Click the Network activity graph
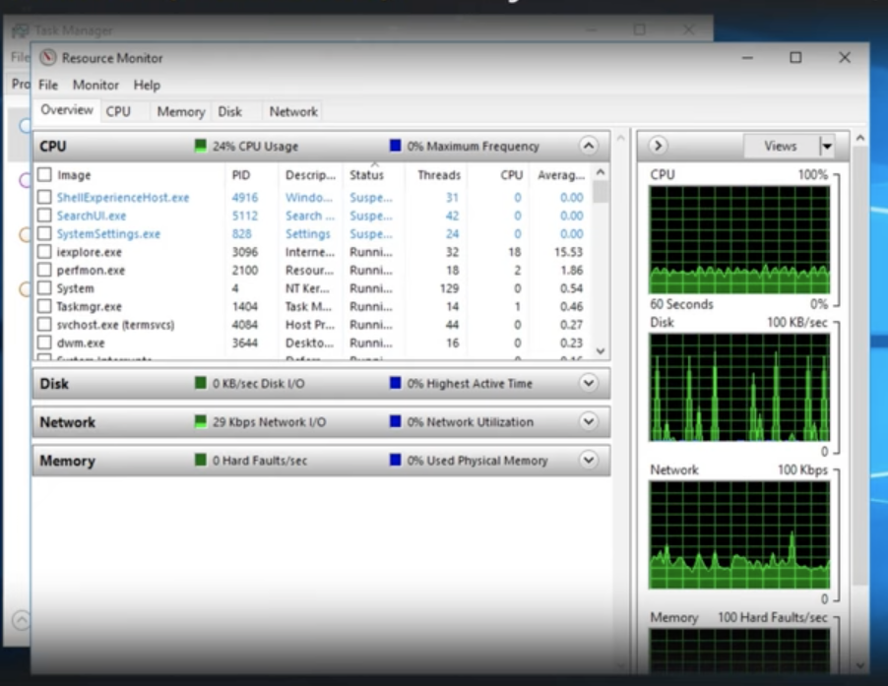888x686 pixels. [739, 534]
